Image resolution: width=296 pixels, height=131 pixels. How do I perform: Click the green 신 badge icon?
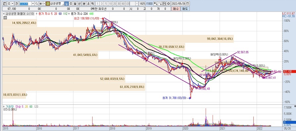pos(48,4)
